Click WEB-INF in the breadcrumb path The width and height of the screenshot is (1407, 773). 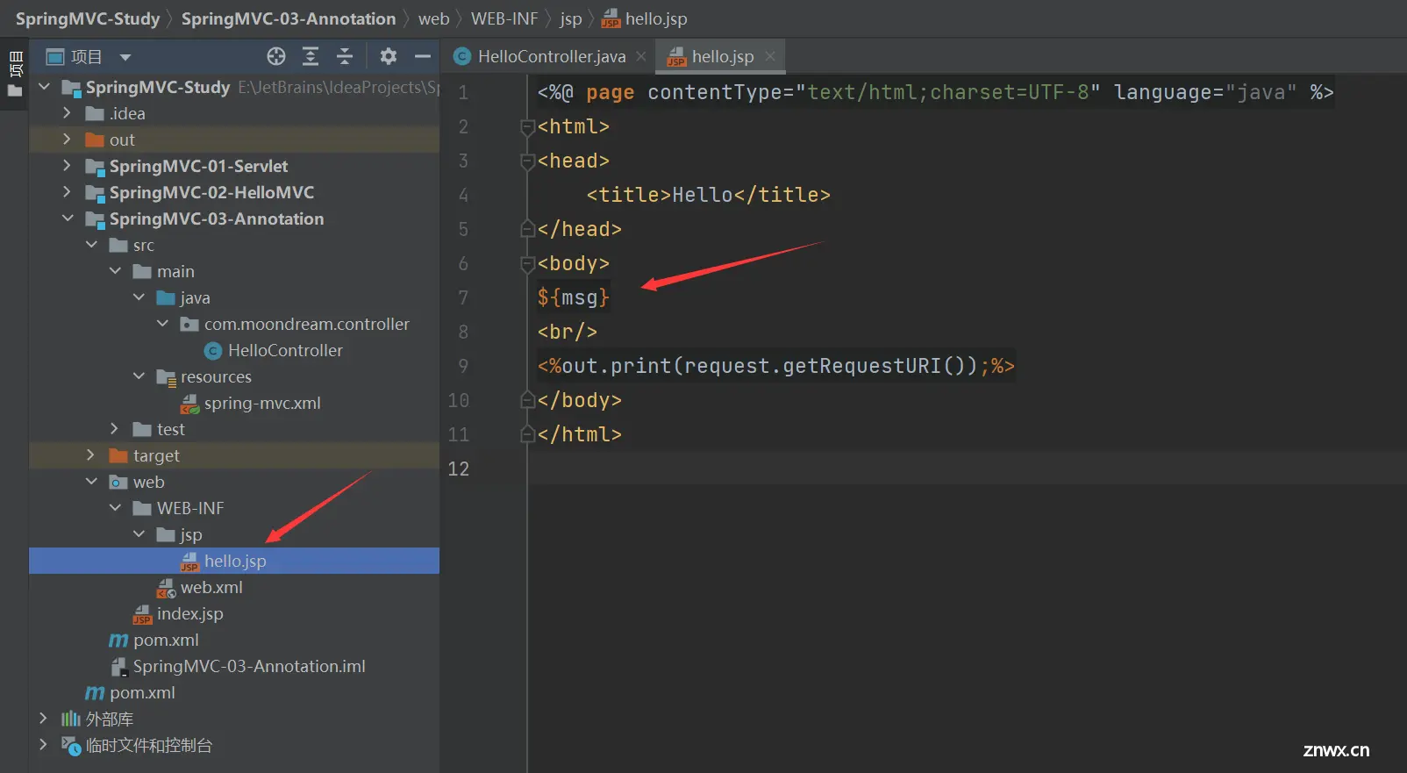[x=504, y=18]
